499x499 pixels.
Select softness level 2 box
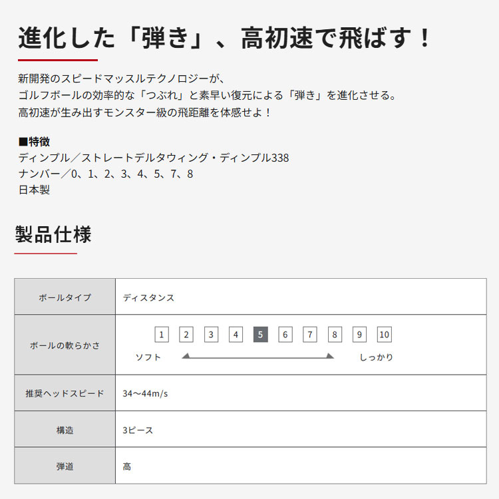coord(187,335)
